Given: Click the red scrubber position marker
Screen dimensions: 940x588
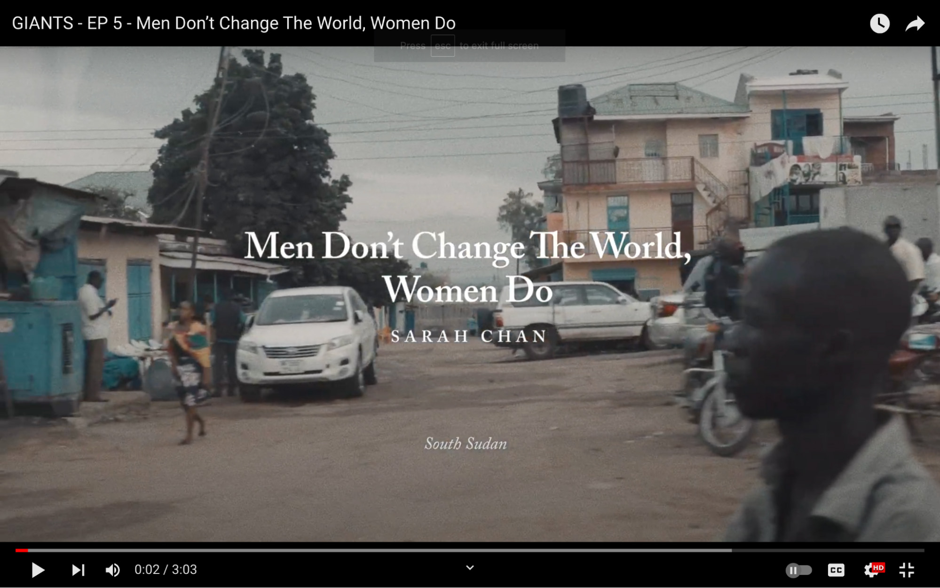Looking at the screenshot, I should click(27, 550).
